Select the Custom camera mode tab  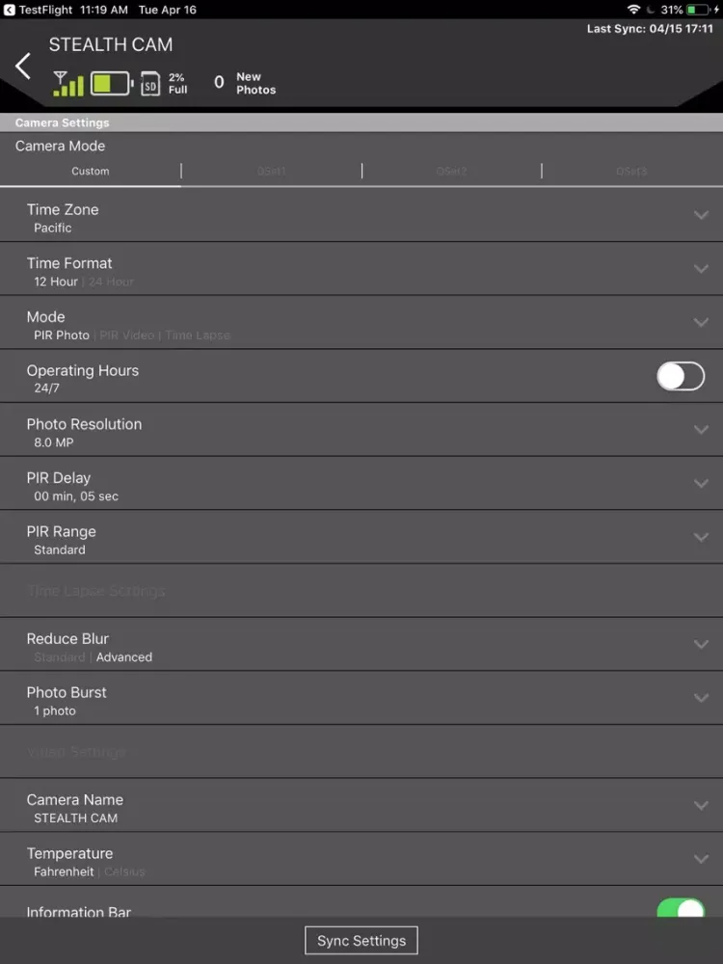(x=91, y=172)
